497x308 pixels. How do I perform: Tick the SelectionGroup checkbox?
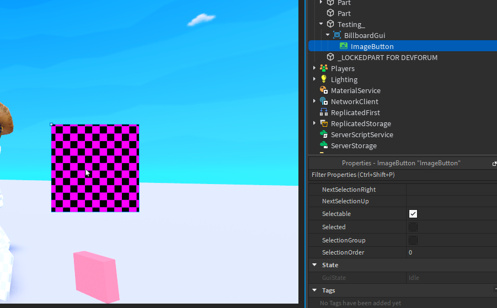coord(413,240)
